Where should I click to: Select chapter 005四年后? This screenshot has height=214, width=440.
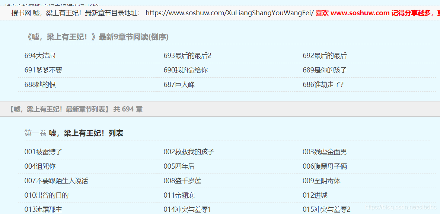[179, 166]
